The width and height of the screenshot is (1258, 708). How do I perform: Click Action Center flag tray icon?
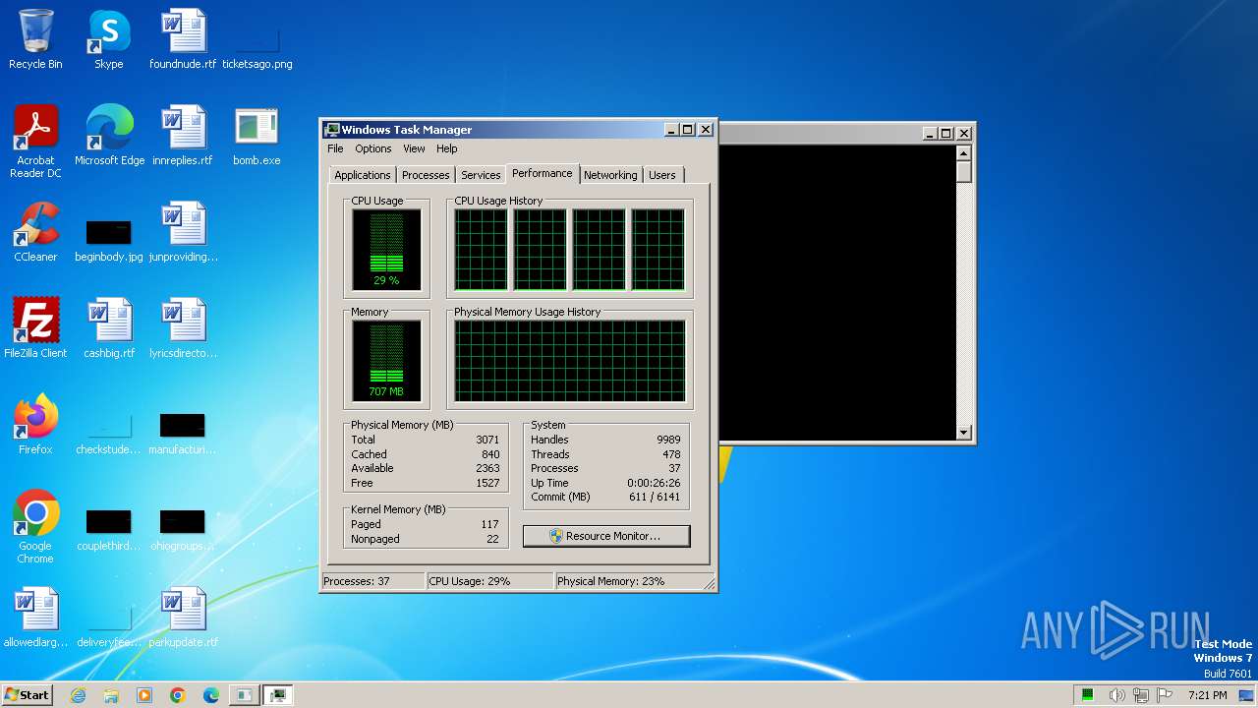click(1164, 695)
